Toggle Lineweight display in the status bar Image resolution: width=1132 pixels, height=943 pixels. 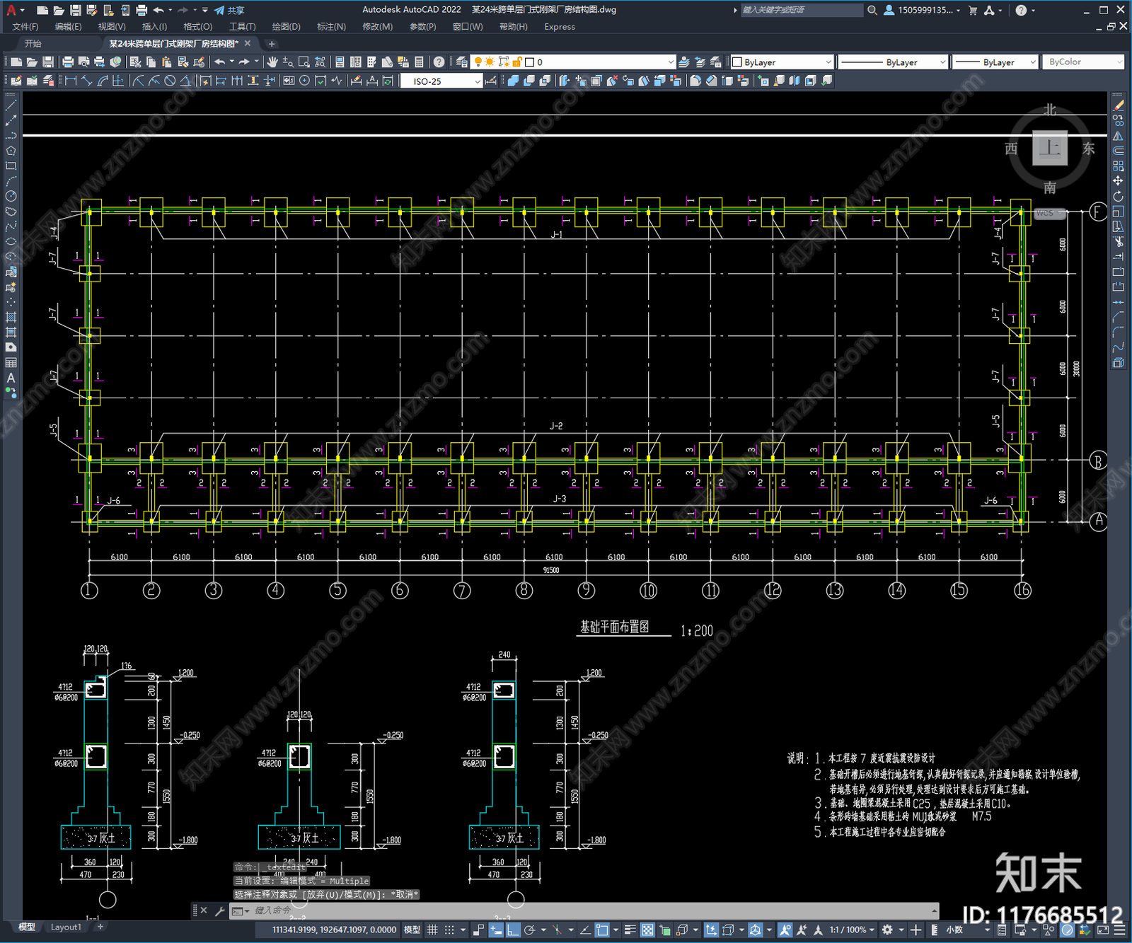[630, 930]
